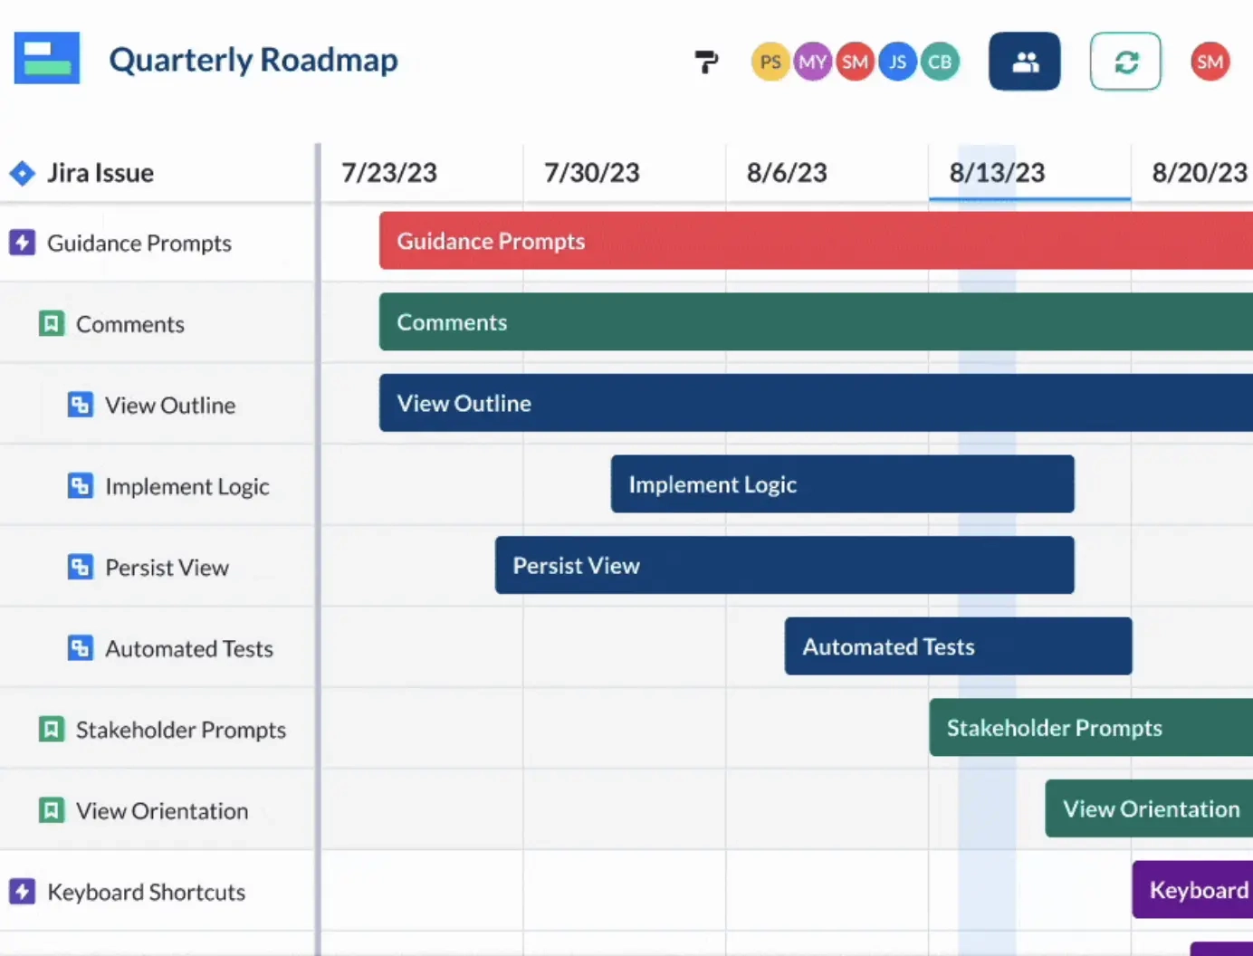
Task: Click the highlighted 8/13/23 column header
Action: pos(997,172)
